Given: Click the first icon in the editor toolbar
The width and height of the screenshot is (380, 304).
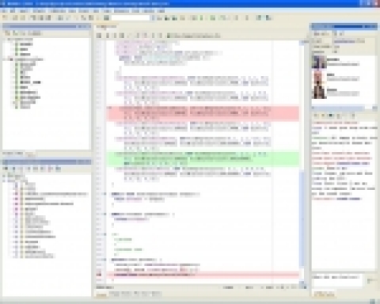Looking at the screenshot, I should (99, 36).
